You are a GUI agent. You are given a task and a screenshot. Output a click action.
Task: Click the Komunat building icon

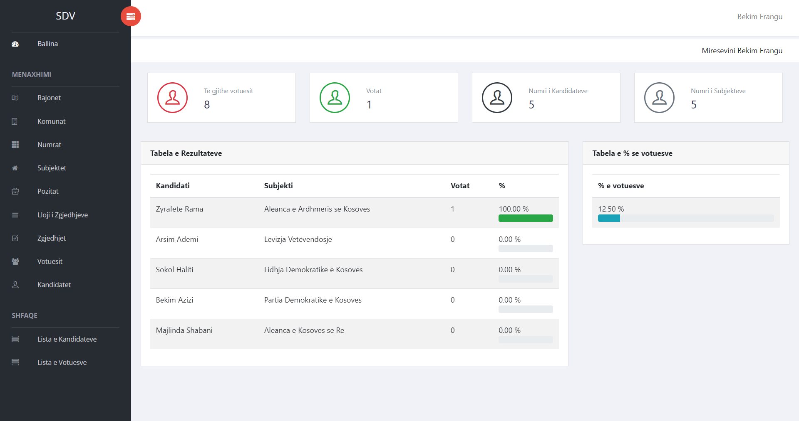click(x=15, y=121)
